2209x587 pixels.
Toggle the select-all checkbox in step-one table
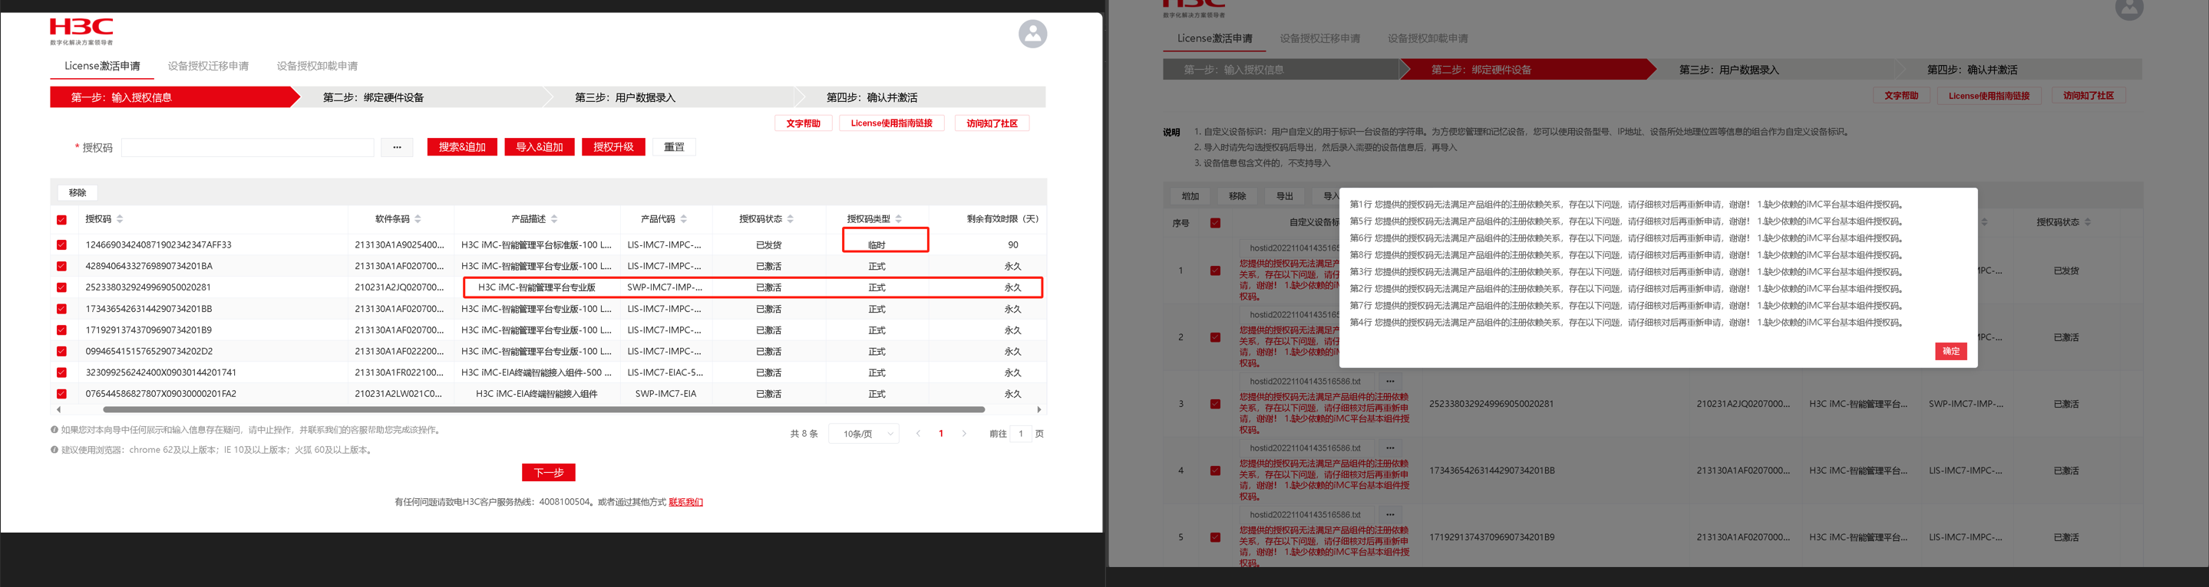tap(61, 220)
